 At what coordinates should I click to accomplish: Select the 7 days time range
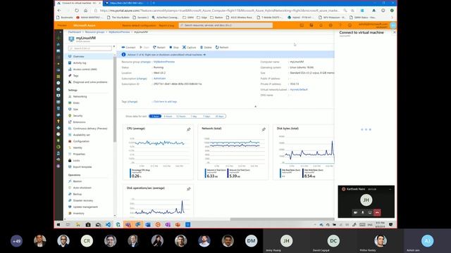(x=206, y=116)
